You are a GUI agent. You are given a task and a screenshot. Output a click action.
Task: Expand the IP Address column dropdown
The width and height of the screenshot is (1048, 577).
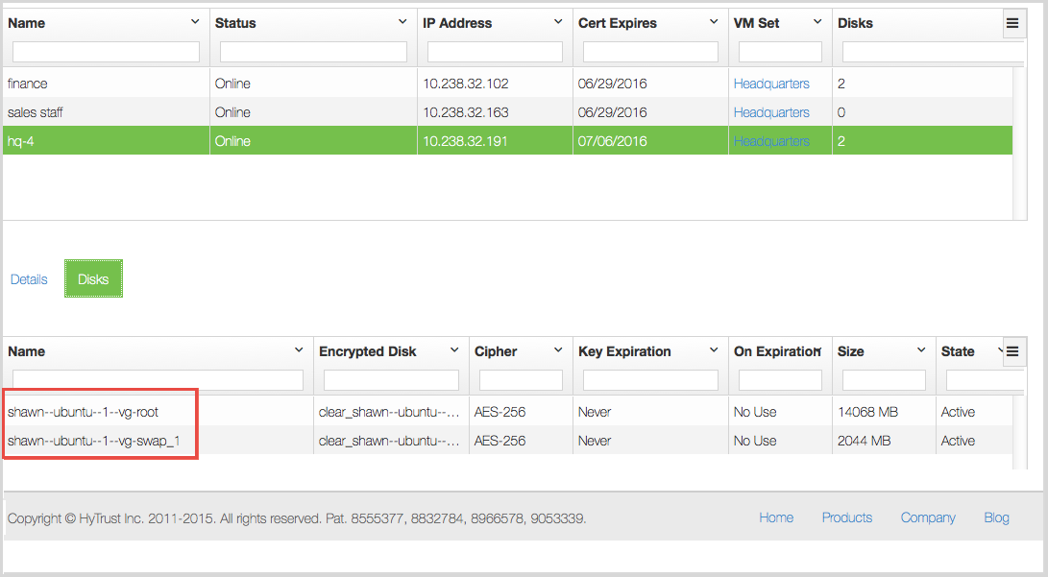(x=558, y=21)
